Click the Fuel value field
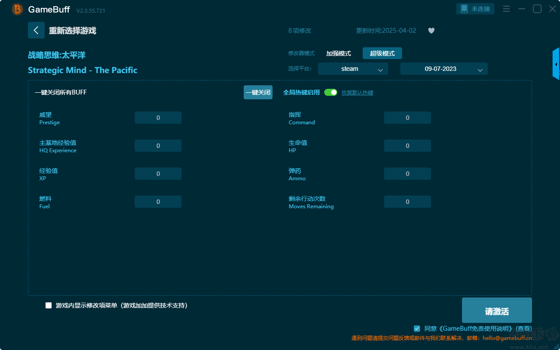This screenshot has height=350, width=560. tap(158, 202)
